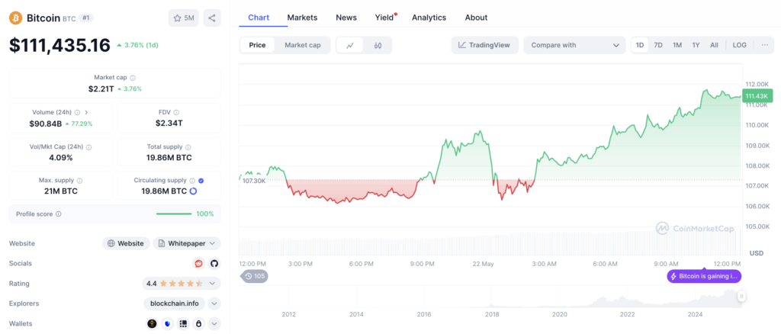This screenshot has width=781, height=334.
Task: Open the three-dot chart options menu
Action: tap(764, 45)
